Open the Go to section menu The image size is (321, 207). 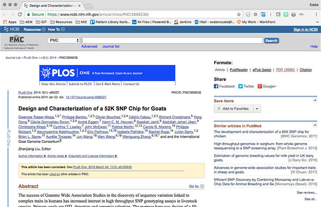tap(196, 187)
